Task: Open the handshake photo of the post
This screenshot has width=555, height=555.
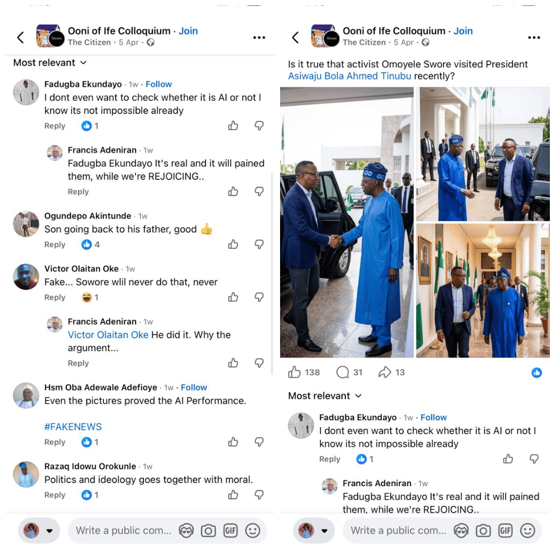Action: pyautogui.click(x=347, y=222)
